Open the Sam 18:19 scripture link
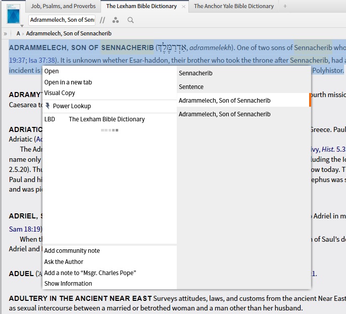The height and width of the screenshot is (314, 346). click(25, 229)
